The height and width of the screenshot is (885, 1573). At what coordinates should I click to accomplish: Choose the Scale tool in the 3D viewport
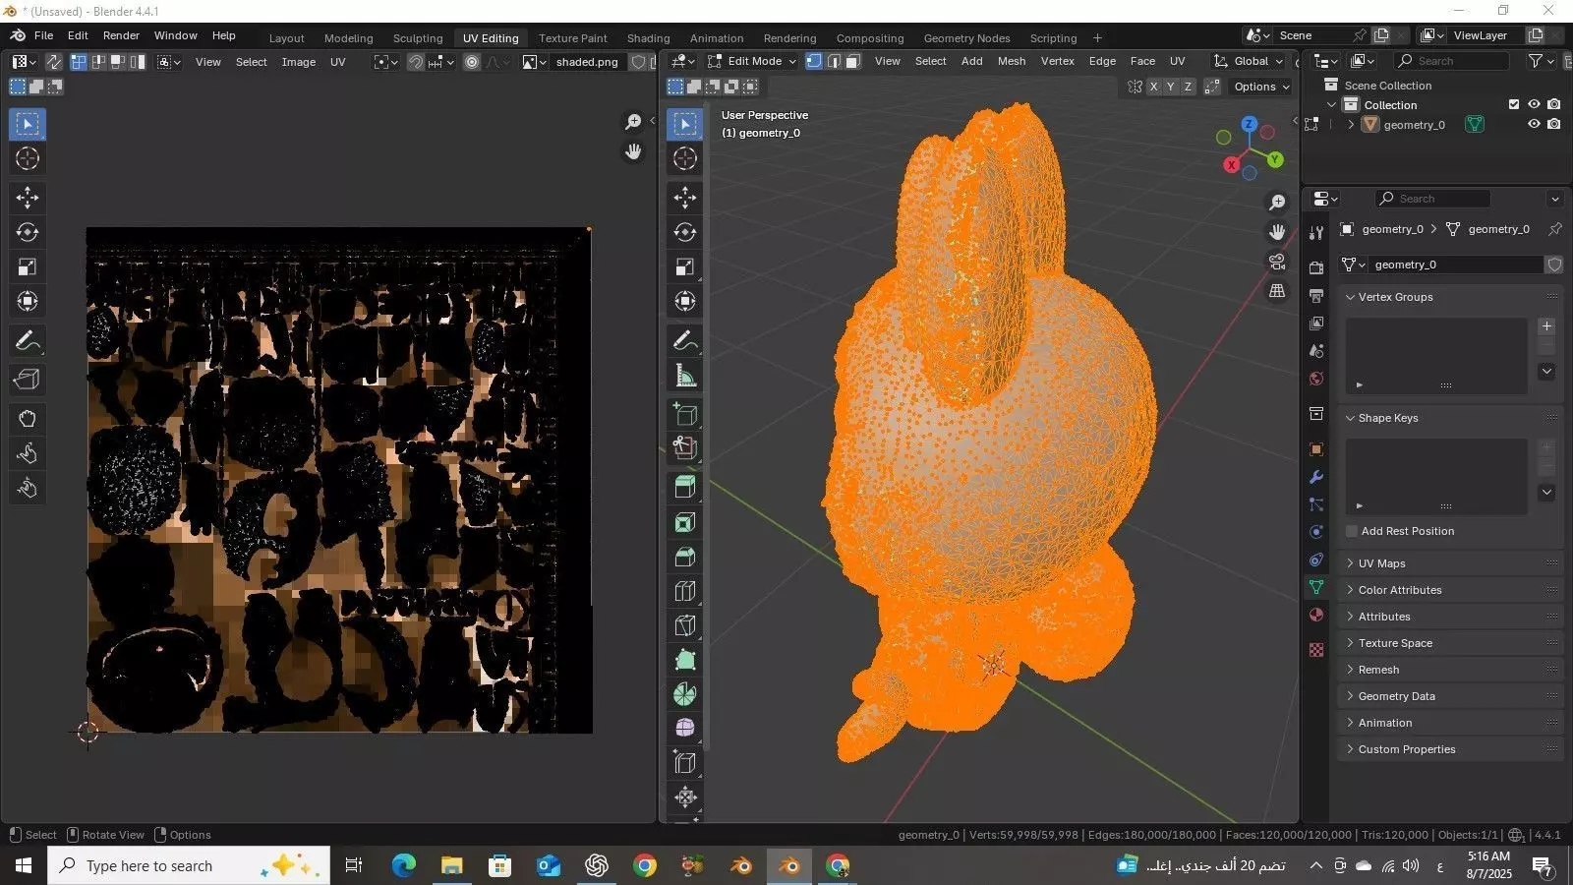[x=685, y=266]
